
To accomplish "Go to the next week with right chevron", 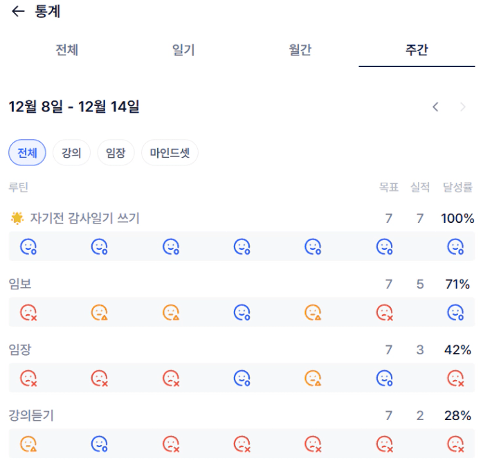I will (463, 107).
